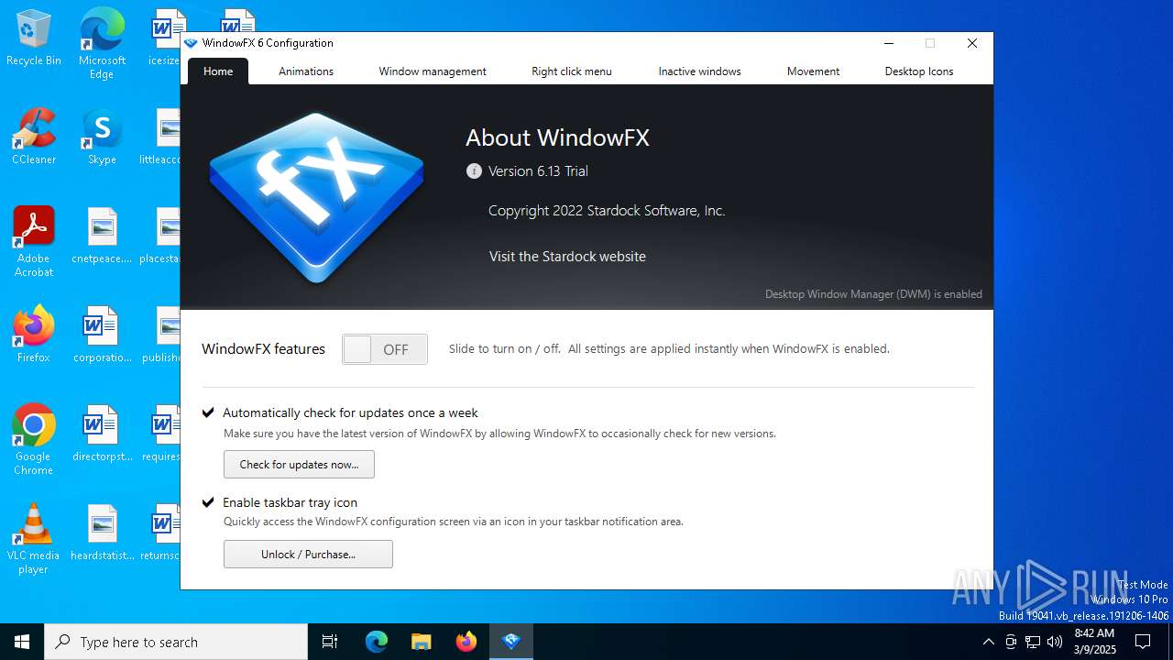Show hidden system tray icons
Viewport: 1173px width, 660px height.
click(x=988, y=642)
